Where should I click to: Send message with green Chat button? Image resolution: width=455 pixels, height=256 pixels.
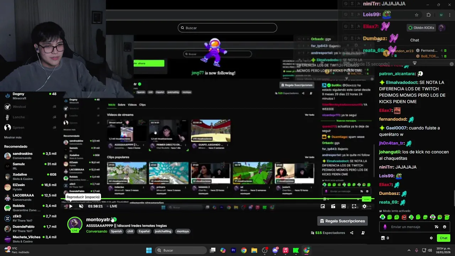[444, 238]
